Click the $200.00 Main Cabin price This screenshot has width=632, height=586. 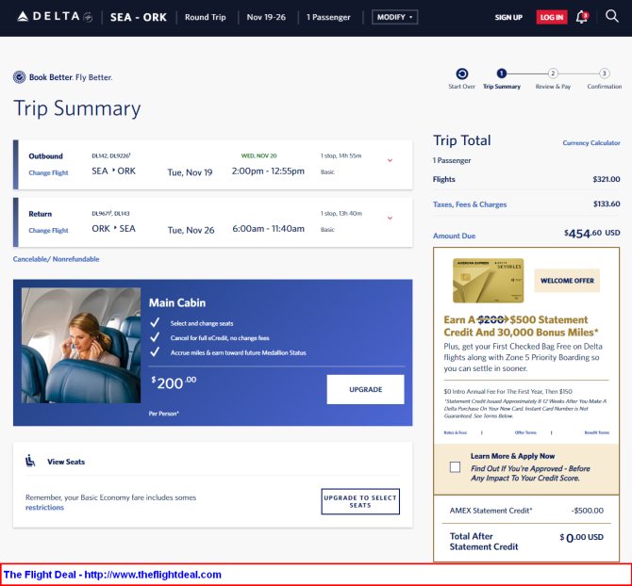pyautogui.click(x=174, y=383)
